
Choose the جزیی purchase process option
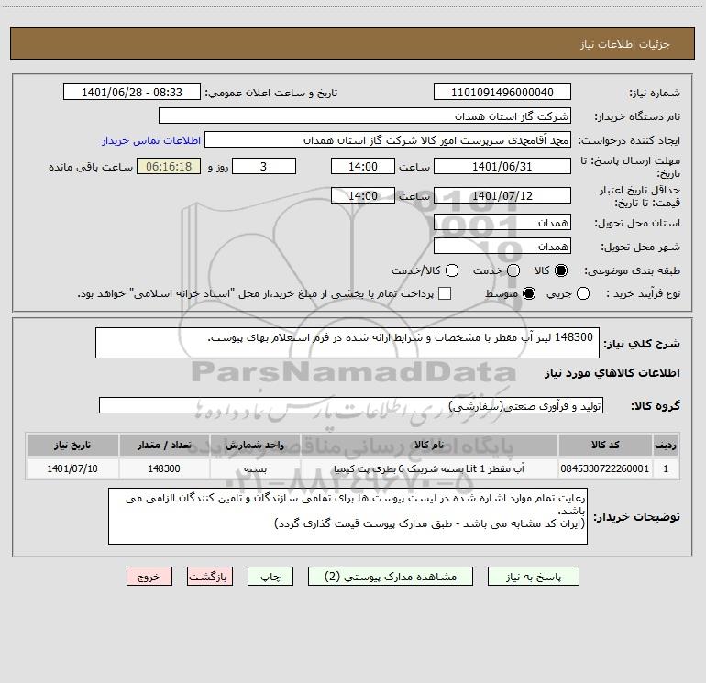point(582,293)
